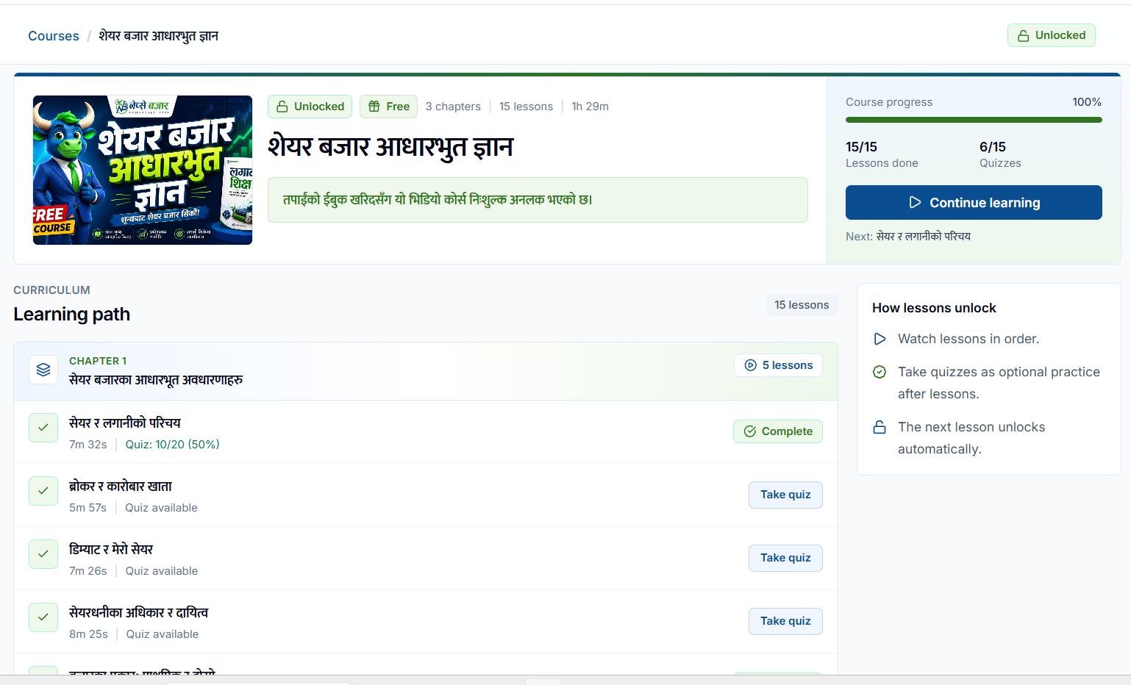Click the gift icon on the Free badge
The image size is (1131, 685).
[x=374, y=107]
